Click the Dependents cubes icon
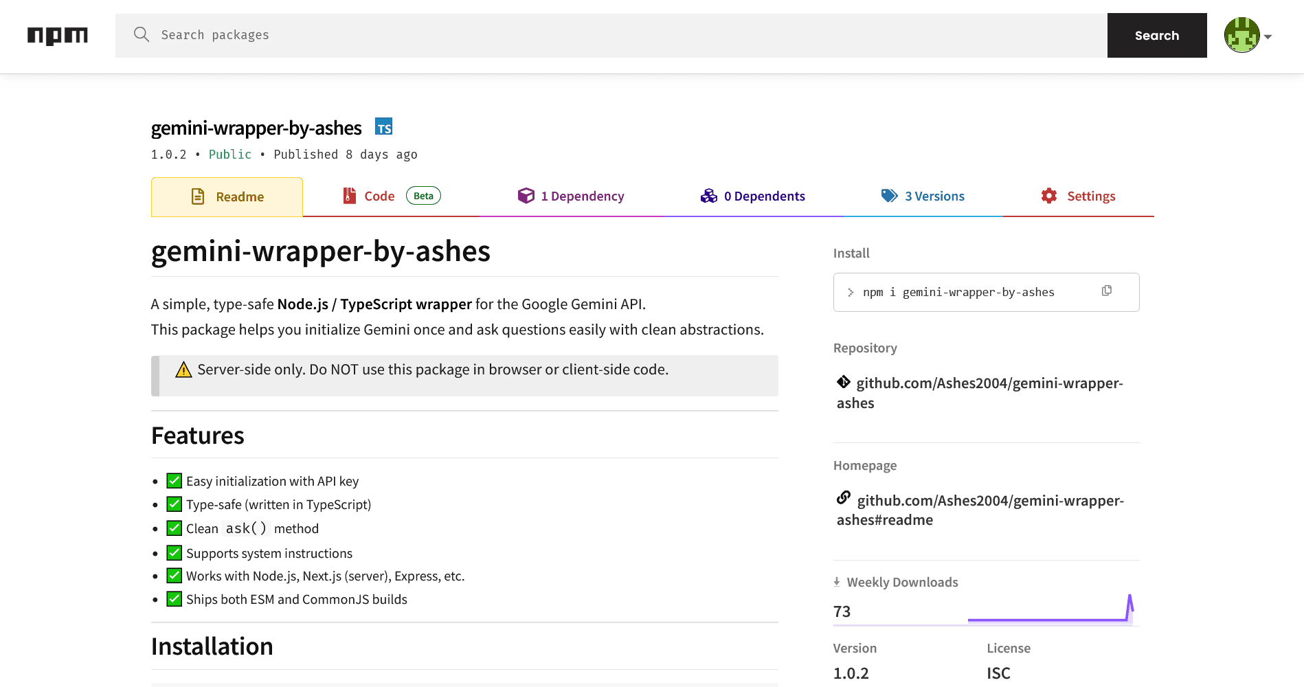The height and width of the screenshot is (687, 1304). pyautogui.click(x=709, y=196)
